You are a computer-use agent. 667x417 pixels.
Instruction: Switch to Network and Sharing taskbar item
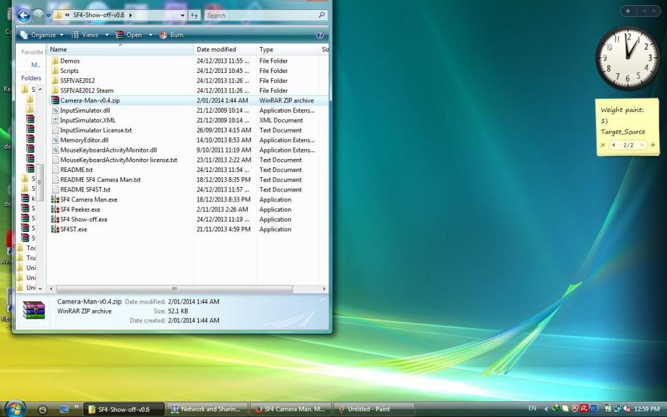(x=206, y=409)
